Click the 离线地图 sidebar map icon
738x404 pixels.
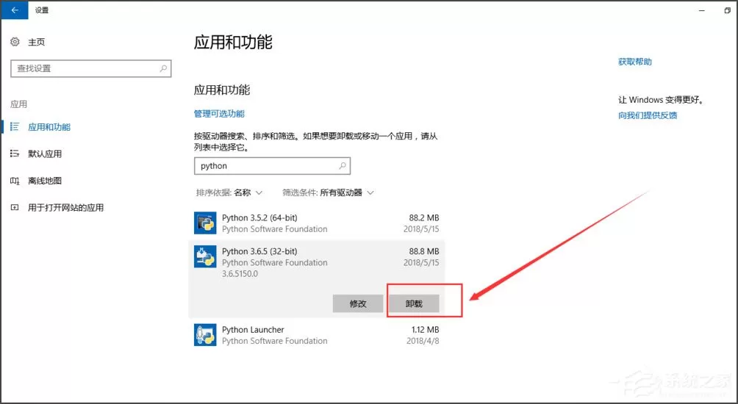(15, 181)
